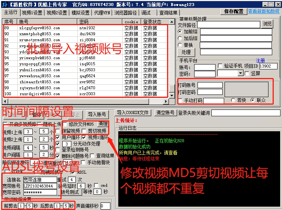
Task: Enable the 登录检测账号 checkbox
Action: tap(57, 150)
